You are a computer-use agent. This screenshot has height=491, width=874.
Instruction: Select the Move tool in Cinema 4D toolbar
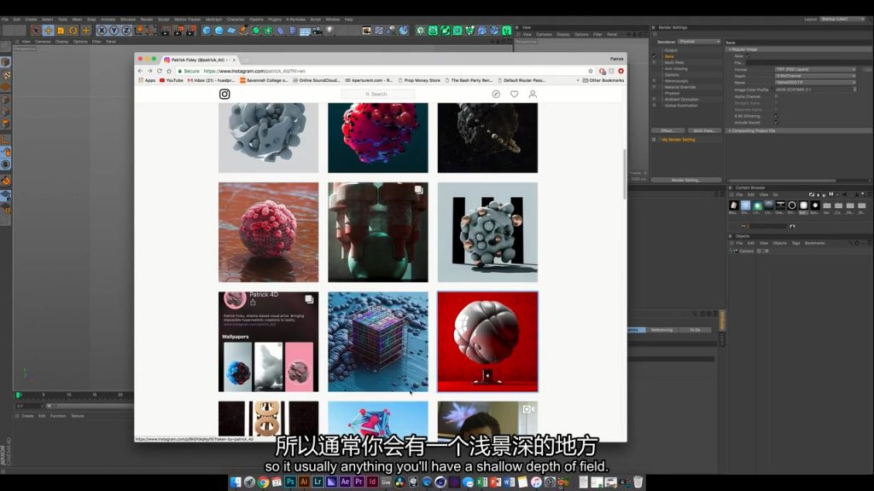click(x=48, y=31)
